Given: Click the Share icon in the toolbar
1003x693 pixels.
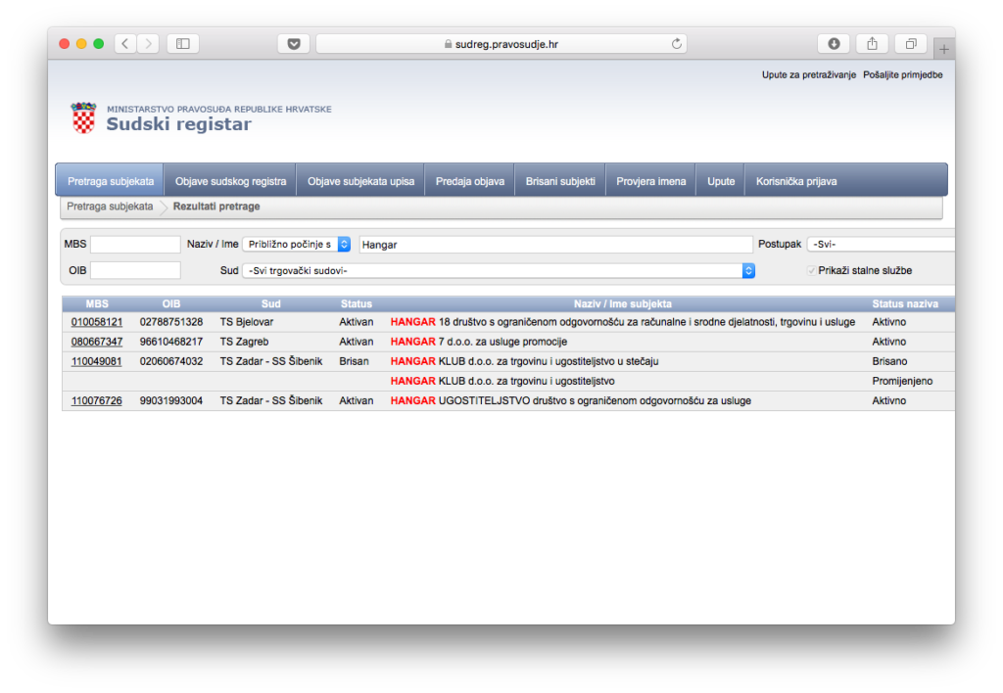Looking at the screenshot, I should [872, 43].
